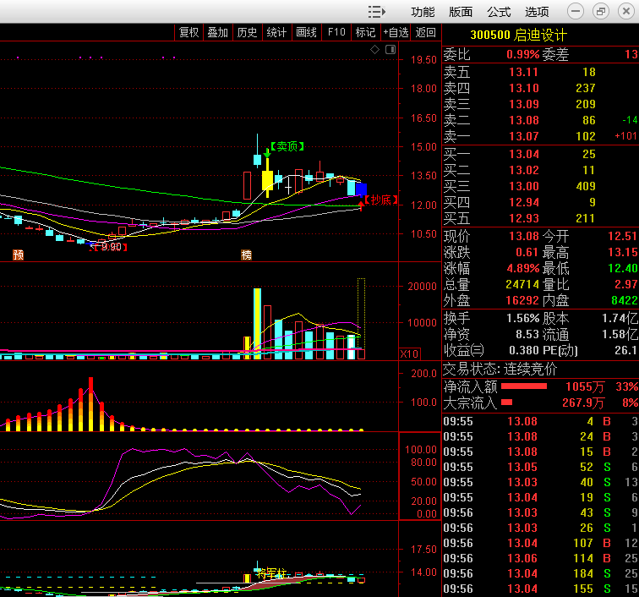Open the 功能 menu
Image resolution: width=639 pixels, height=597 pixels.
coord(423,12)
